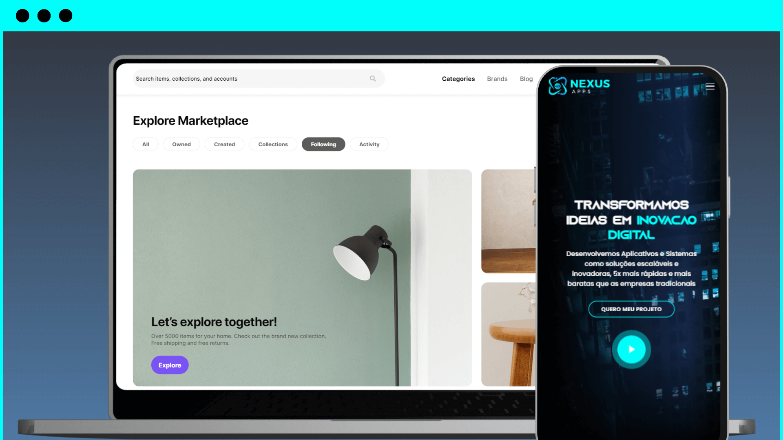
Task: Expand the Brands dropdown in navbar
Action: click(497, 79)
